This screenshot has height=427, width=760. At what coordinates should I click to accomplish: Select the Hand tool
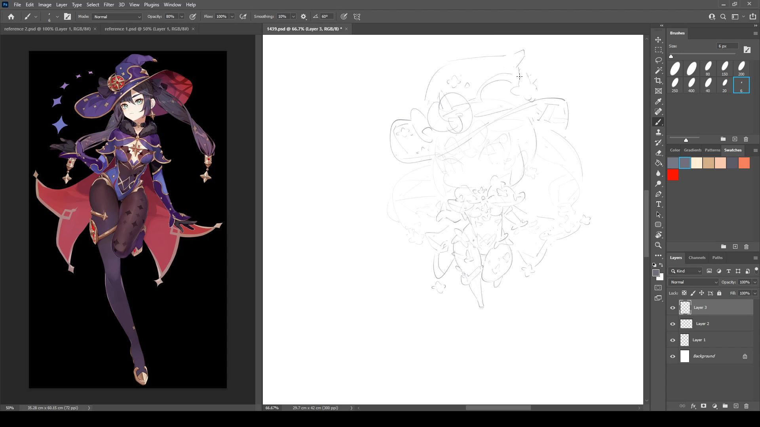point(658,235)
